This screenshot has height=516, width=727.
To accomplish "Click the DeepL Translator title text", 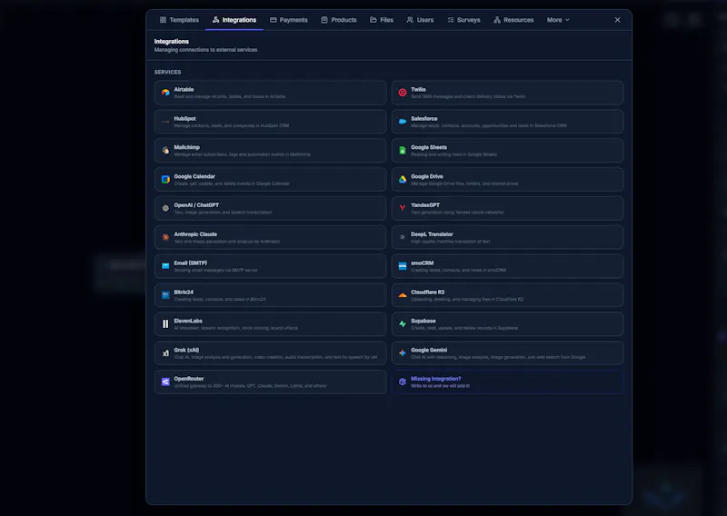I will (x=433, y=234).
